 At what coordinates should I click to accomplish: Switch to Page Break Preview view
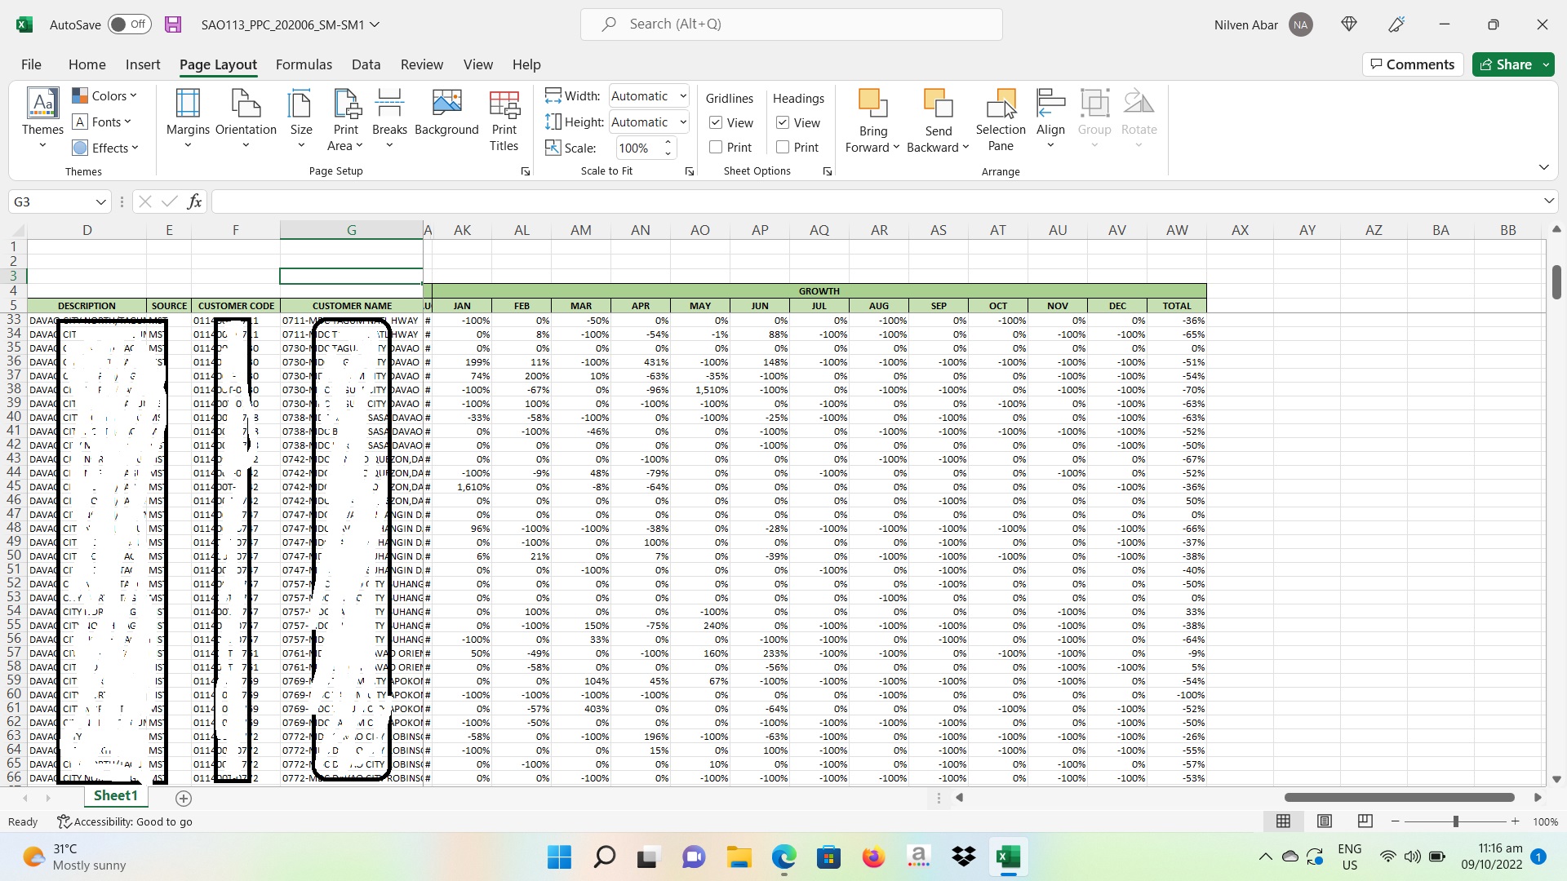[x=1365, y=821]
